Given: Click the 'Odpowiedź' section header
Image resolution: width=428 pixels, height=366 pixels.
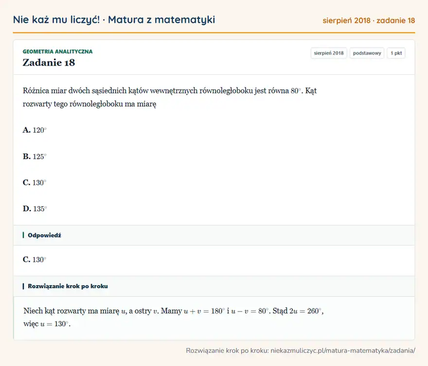Looking at the screenshot, I should pyautogui.click(x=214, y=235).
